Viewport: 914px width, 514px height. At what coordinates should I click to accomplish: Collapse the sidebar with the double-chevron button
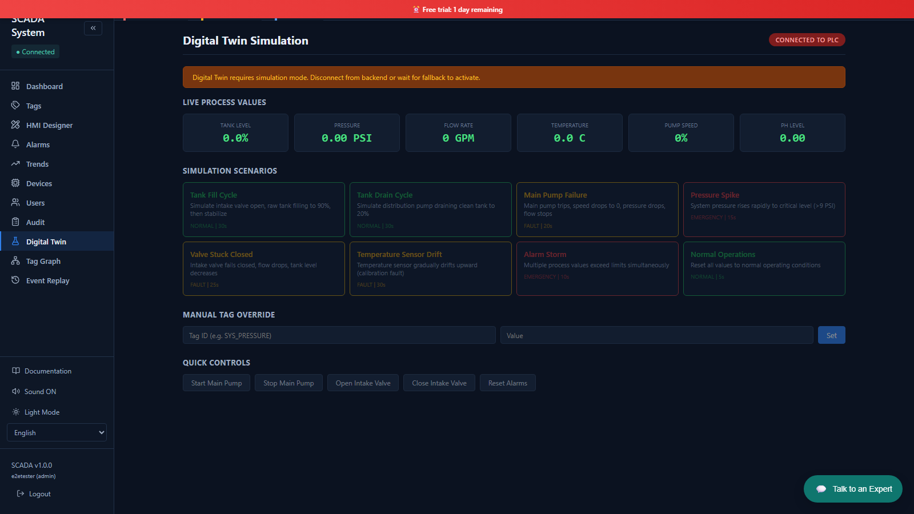93,28
